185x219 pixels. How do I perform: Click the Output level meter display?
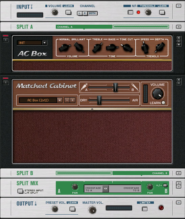[119, 208]
